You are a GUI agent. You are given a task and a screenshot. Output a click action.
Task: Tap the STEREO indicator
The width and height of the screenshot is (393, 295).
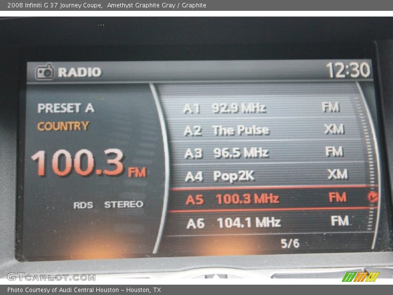tap(124, 205)
